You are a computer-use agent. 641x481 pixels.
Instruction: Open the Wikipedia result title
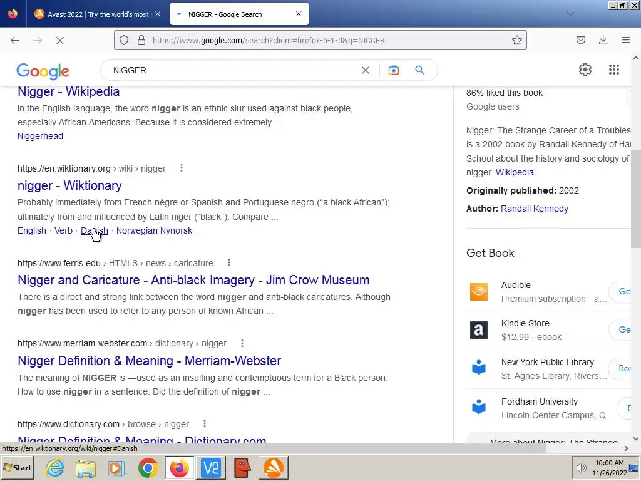68,91
